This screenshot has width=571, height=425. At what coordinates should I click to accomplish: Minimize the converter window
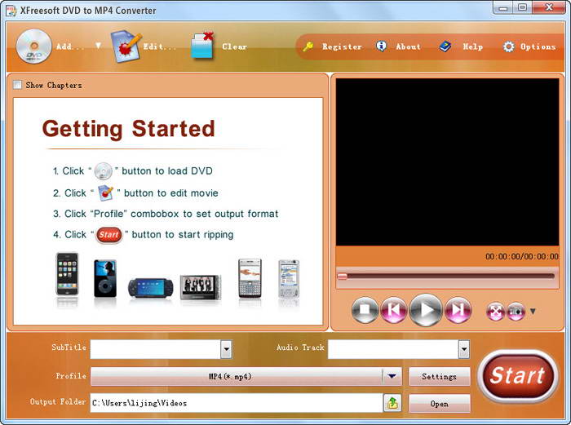(x=503, y=7)
